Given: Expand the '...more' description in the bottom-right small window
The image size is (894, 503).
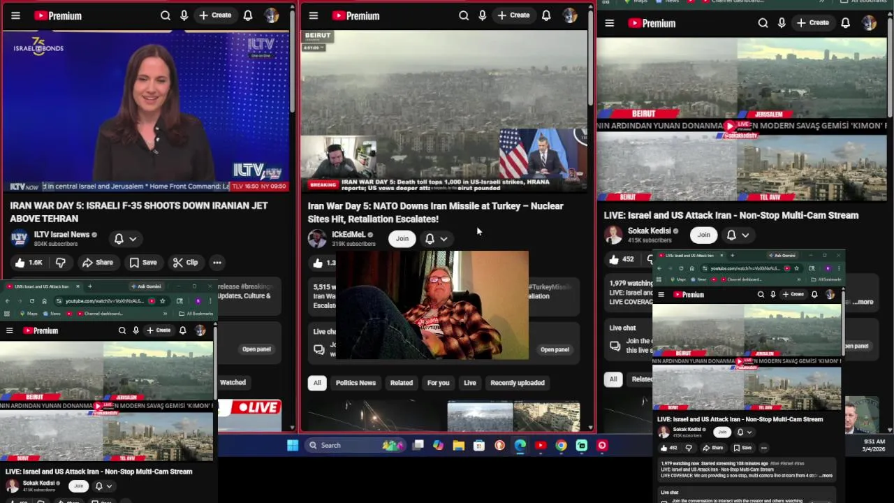Looking at the screenshot, I should pyautogui.click(x=826, y=476).
